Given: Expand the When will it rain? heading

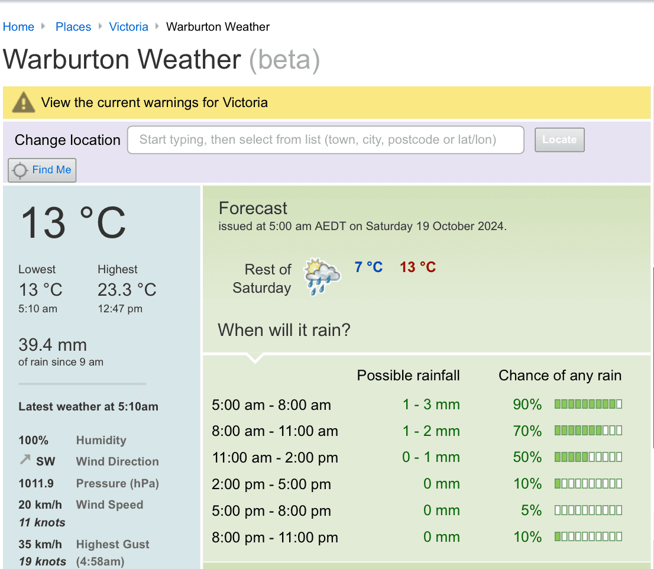Looking at the screenshot, I should pyautogui.click(x=284, y=329).
